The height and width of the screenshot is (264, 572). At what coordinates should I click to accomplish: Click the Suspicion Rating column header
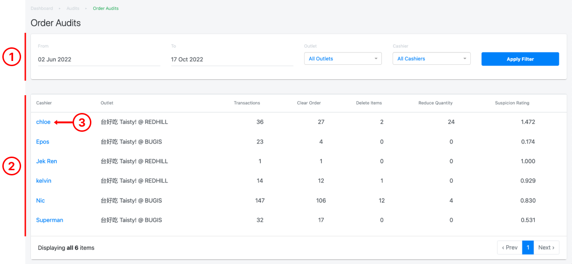tap(512, 103)
